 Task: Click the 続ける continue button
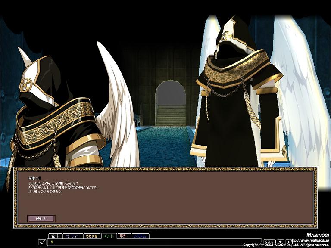(41, 218)
